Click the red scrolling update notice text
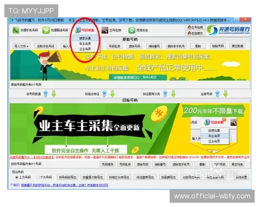259x207 pixels. (x=130, y=157)
